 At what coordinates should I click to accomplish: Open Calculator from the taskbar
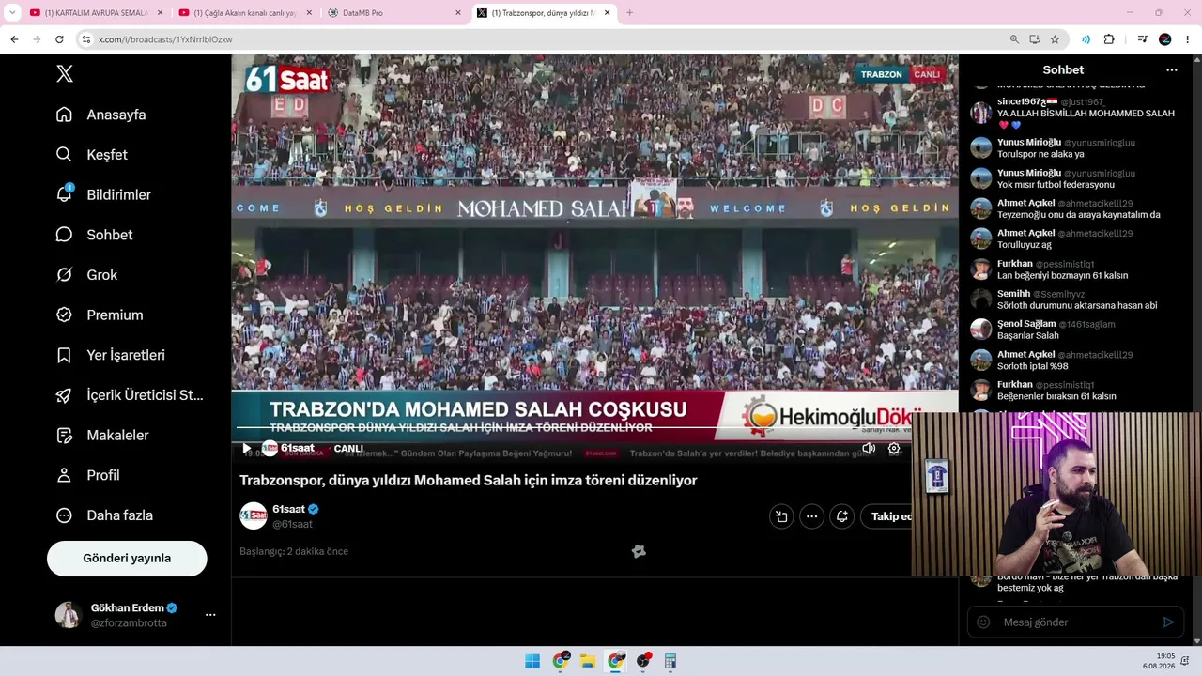(670, 661)
